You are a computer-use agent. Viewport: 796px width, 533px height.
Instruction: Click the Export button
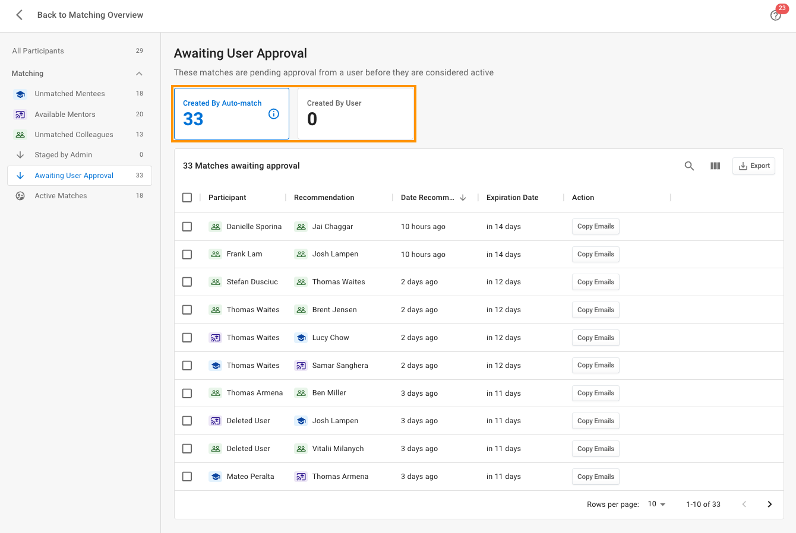(754, 166)
